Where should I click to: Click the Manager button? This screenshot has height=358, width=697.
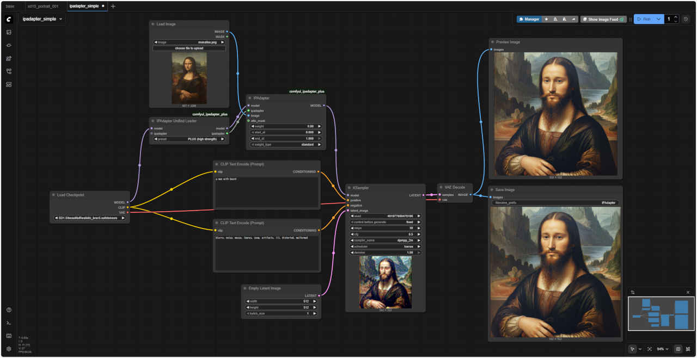[529, 19]
